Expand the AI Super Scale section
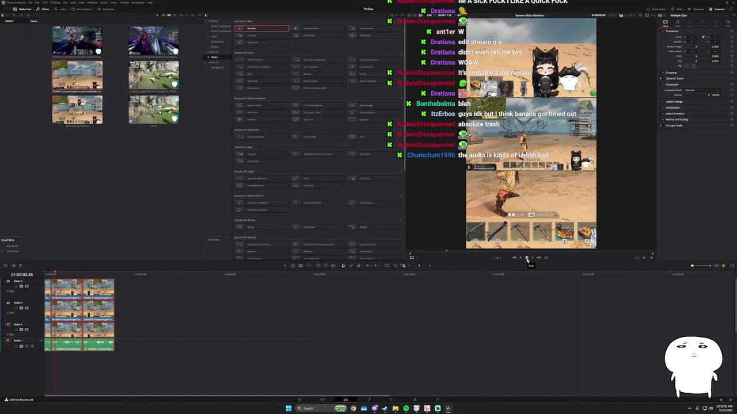737x414 pixels. 674,125
